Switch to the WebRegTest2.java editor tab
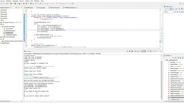This screenshot has height=103, width=184. coord(70,8)
